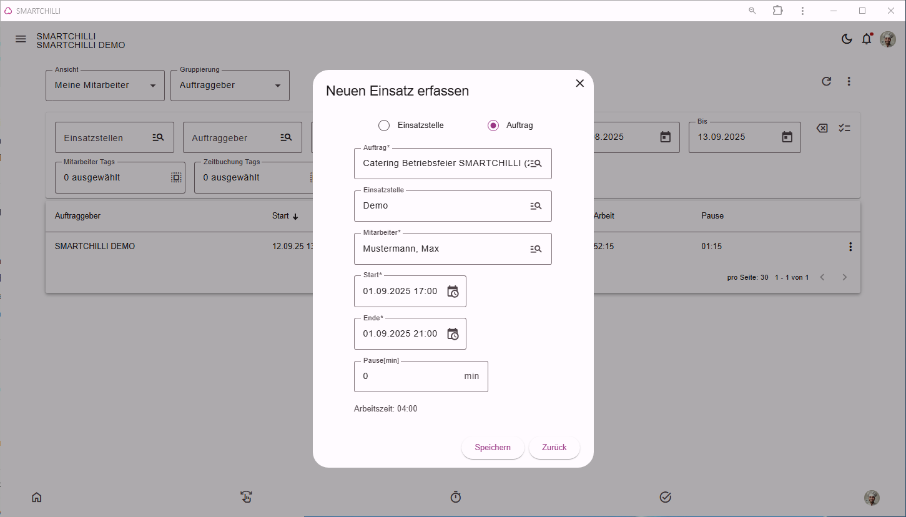Click the Bis date field 13.09.2025
Image resolution: width=906 pixels, height=517 pixels.
pyautogui.click(x=744, y=137)
